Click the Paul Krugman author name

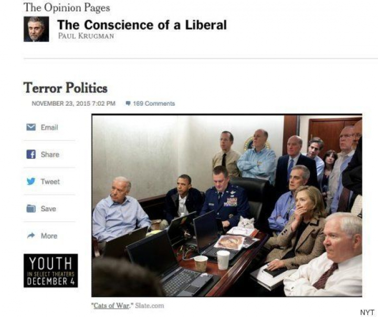(x=86, y=36)
